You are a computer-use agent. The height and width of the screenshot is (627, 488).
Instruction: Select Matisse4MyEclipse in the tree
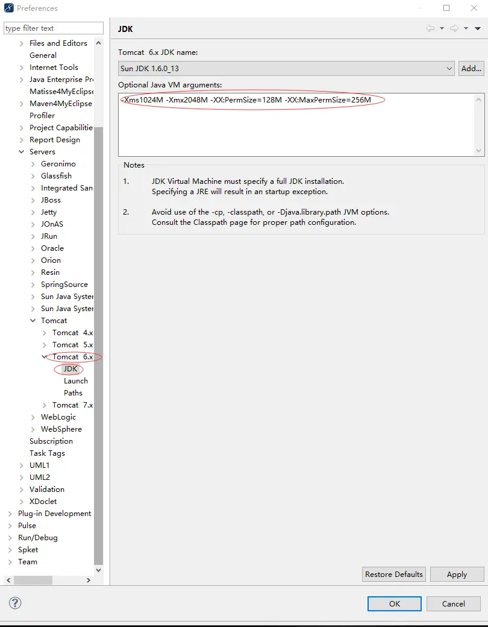tap(61, 91)
